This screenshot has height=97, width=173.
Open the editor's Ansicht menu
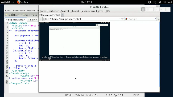[31, 11]
